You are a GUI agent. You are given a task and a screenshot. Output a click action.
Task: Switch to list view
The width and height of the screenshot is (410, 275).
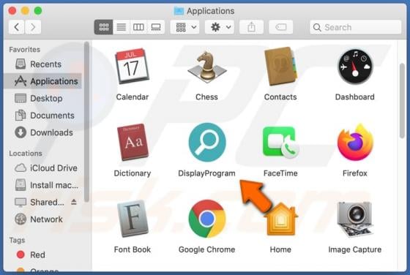[121, 27]
